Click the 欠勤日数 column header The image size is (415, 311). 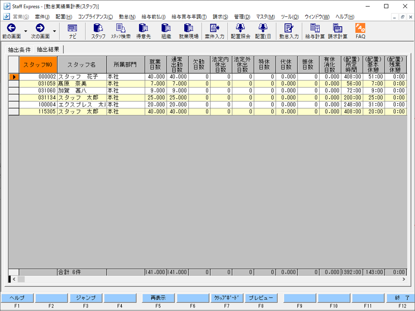point(199,65)
